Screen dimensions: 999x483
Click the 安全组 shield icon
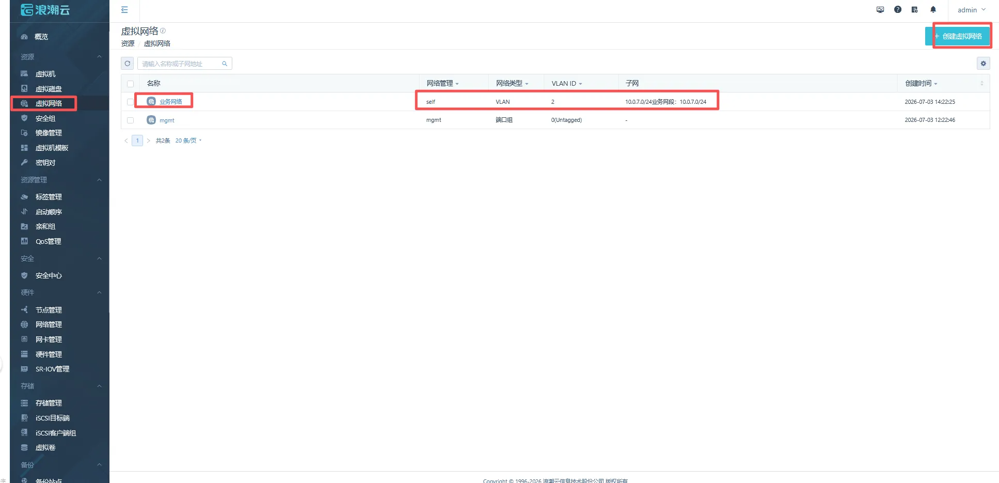coord(24,118)
